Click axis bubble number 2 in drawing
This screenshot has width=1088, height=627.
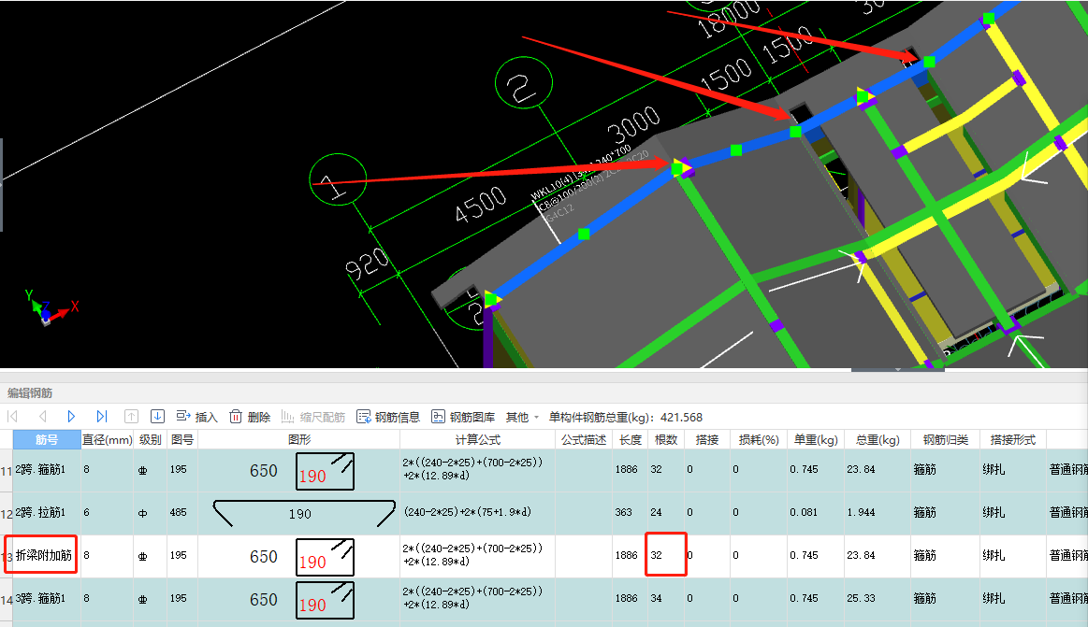(523, 84)
